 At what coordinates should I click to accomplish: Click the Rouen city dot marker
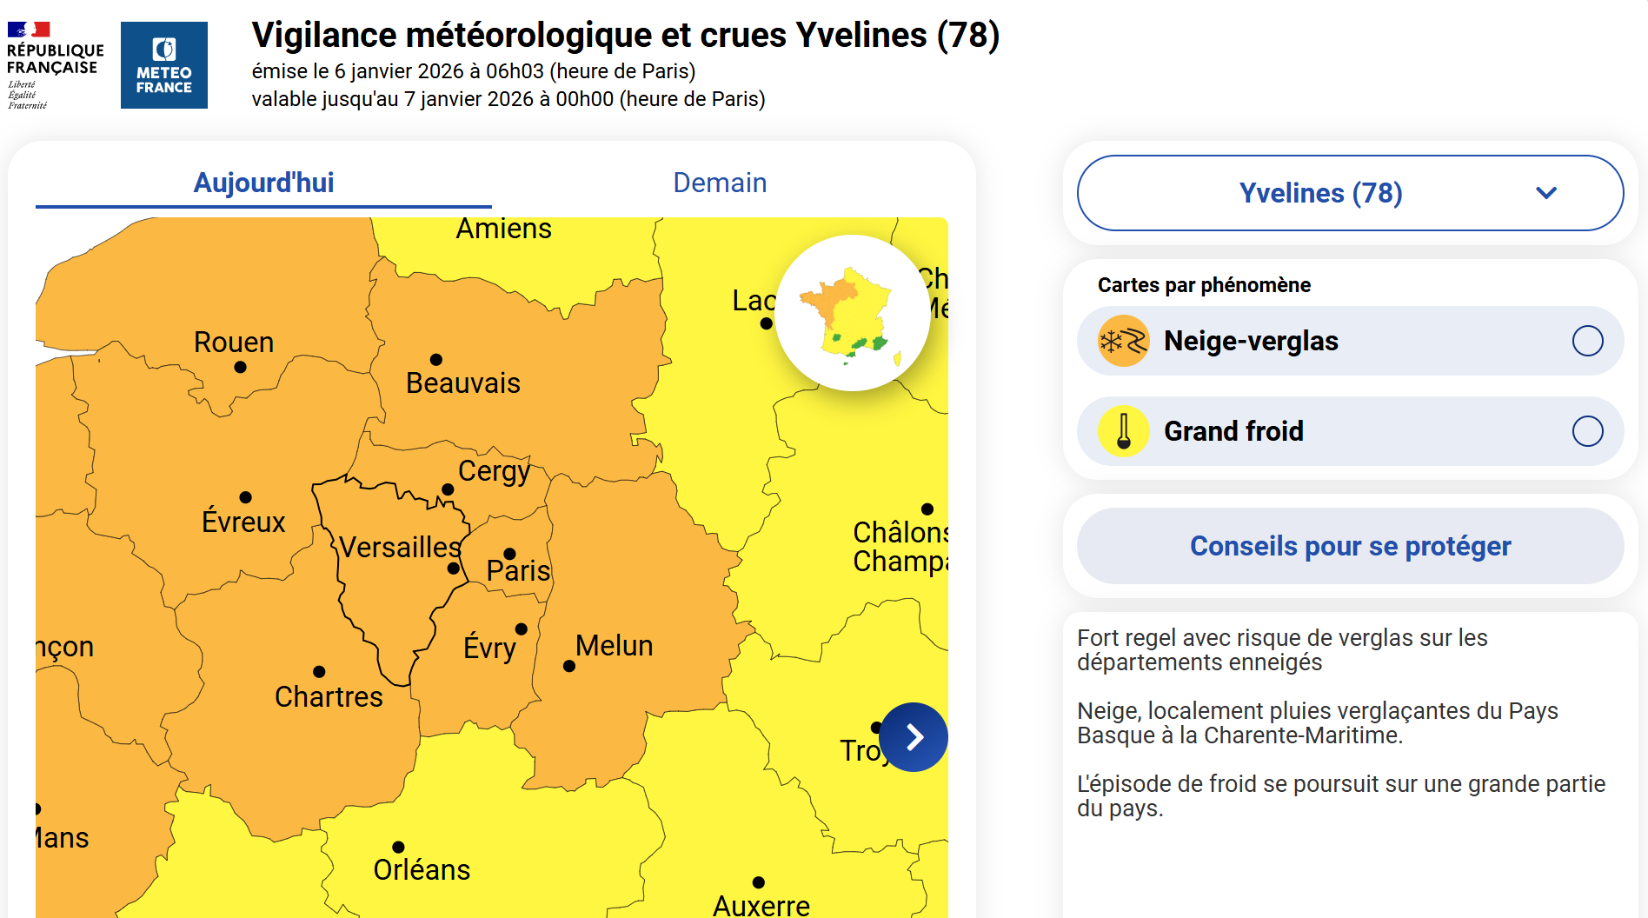coord(241,367)
